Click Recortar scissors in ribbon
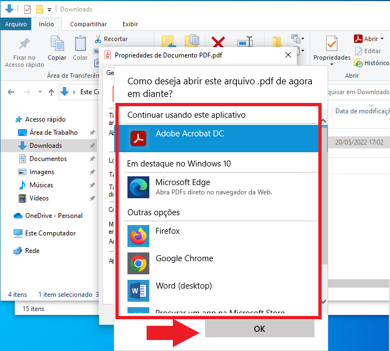390x351 pixels. [x=111, y=39]
